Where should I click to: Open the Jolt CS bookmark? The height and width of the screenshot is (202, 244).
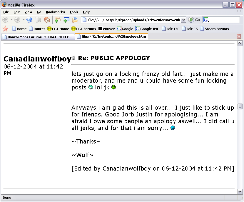coord(190,29)
